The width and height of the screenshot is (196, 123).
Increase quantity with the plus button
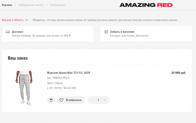pyautogui.click(x=105, y=100)
